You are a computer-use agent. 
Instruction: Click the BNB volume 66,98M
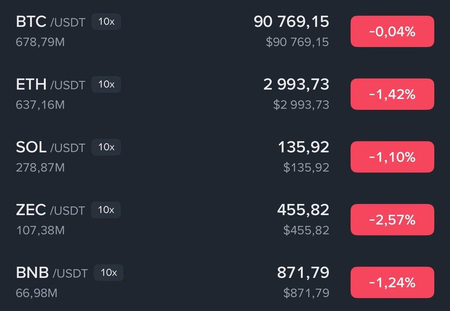[37, 293]
